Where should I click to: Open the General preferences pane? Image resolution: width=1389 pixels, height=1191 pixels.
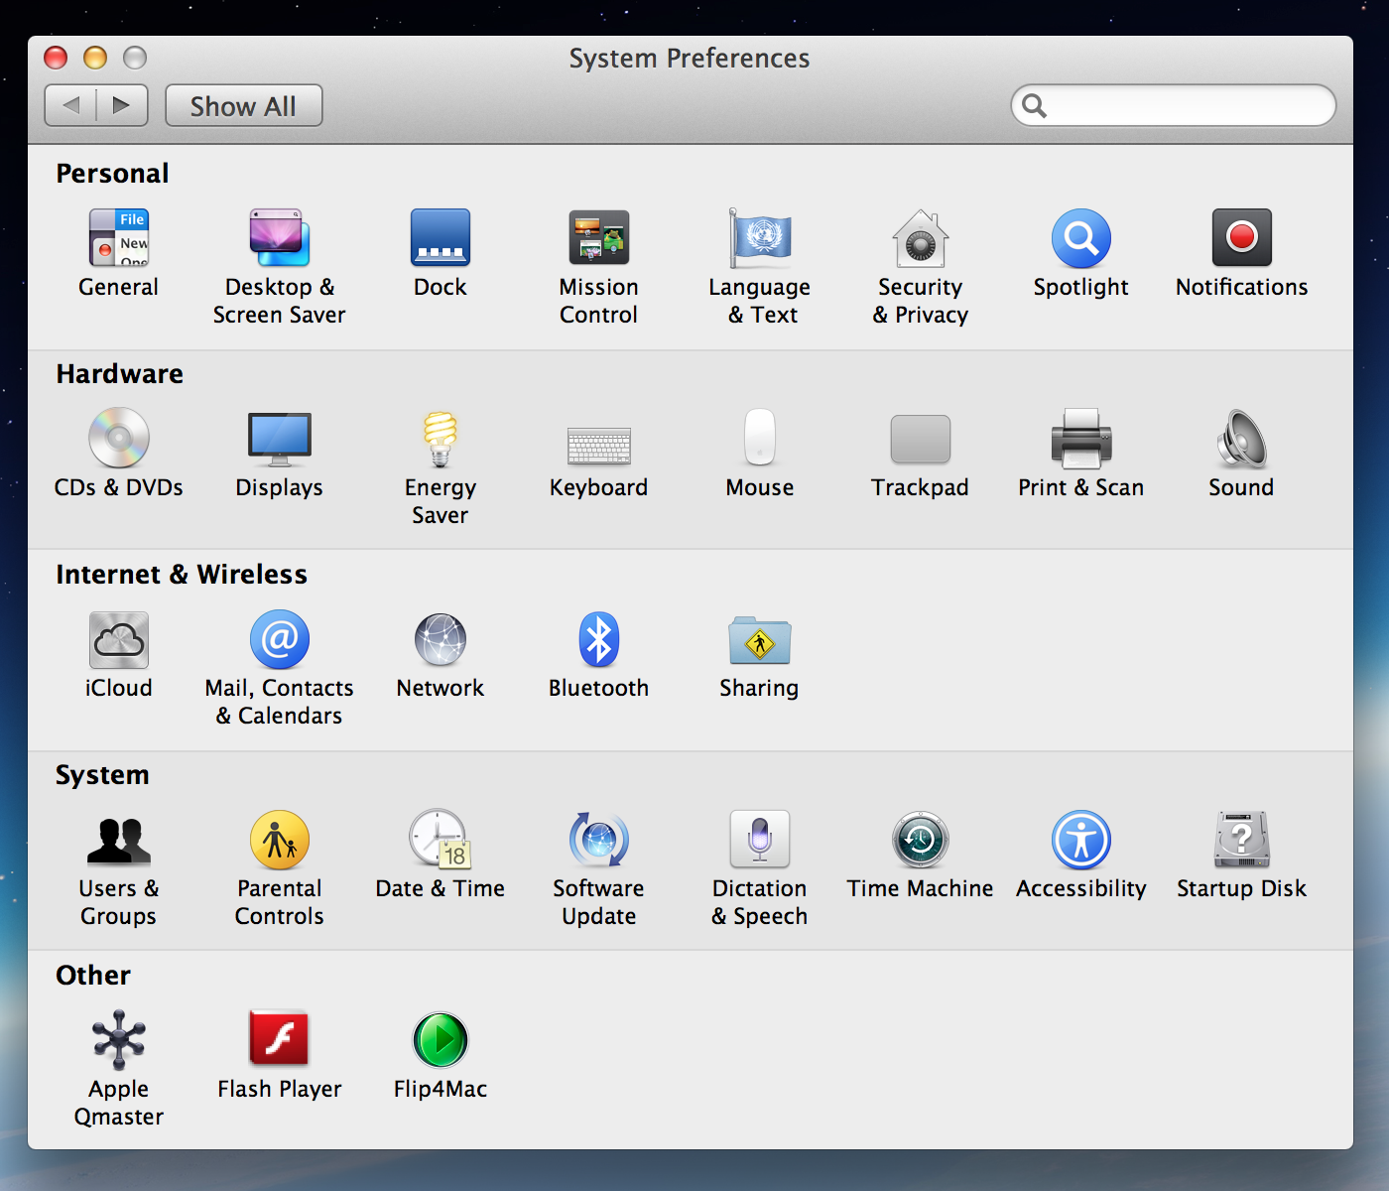119,238
